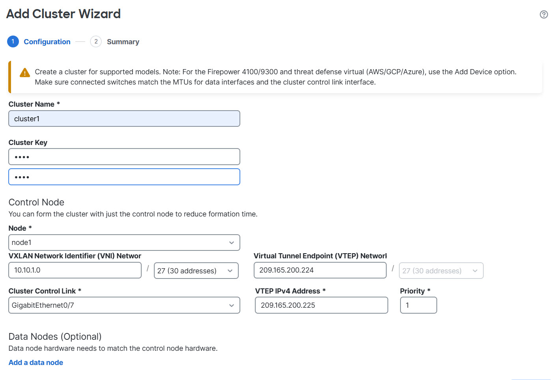This screenshot has width=552, height=380.
Task: Select the Cluster Key confirmation field
Action: (124, 177)
